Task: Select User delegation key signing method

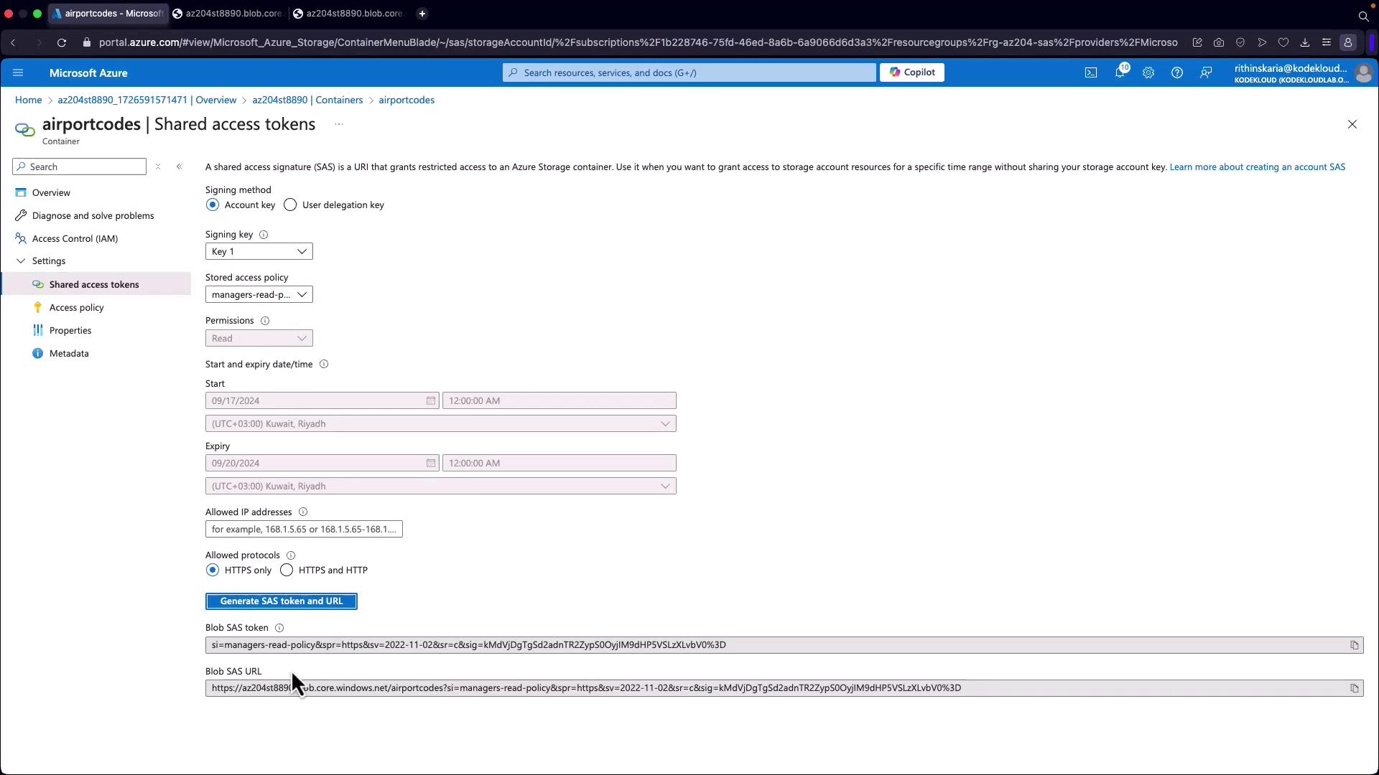Action: [x=290, y=205]
